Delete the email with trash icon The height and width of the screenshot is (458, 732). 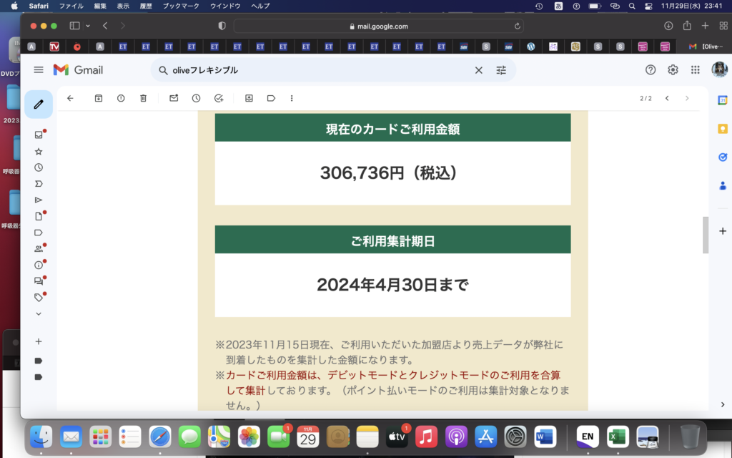click(143, 98)
